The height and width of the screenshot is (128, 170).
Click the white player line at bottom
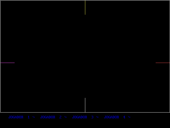[x=85, y=105]
